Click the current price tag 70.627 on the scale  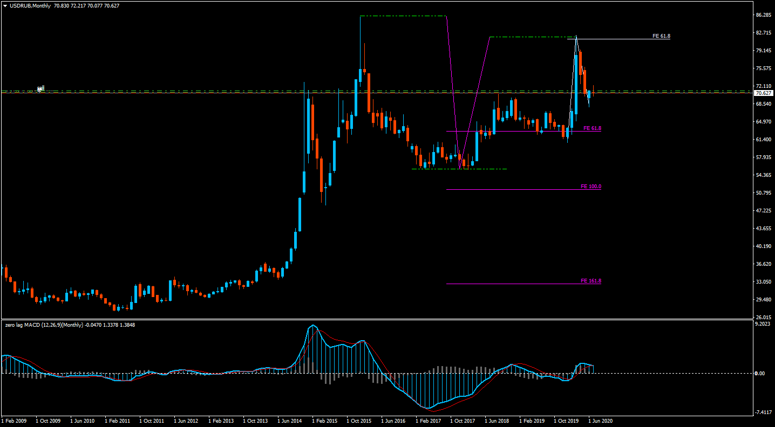(x=763, y=93)
